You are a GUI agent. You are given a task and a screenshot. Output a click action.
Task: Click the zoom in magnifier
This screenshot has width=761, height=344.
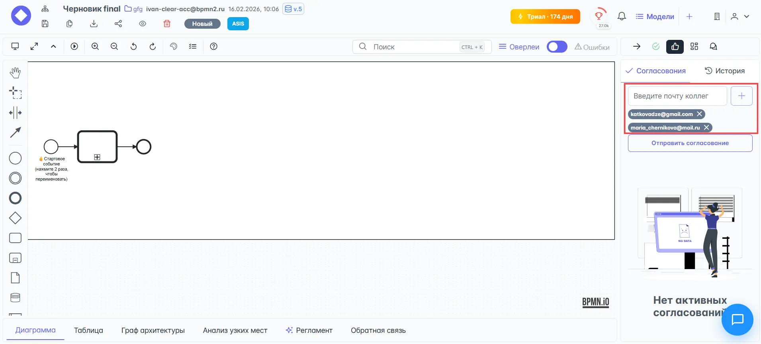coord(95,47)
